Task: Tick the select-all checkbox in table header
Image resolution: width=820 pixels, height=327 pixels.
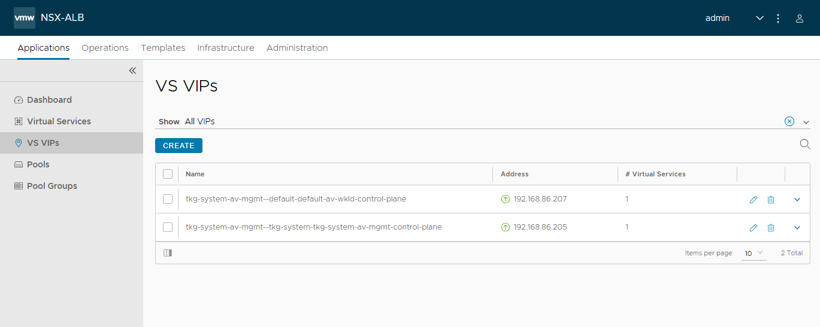Action: click(x=168, y=174)
